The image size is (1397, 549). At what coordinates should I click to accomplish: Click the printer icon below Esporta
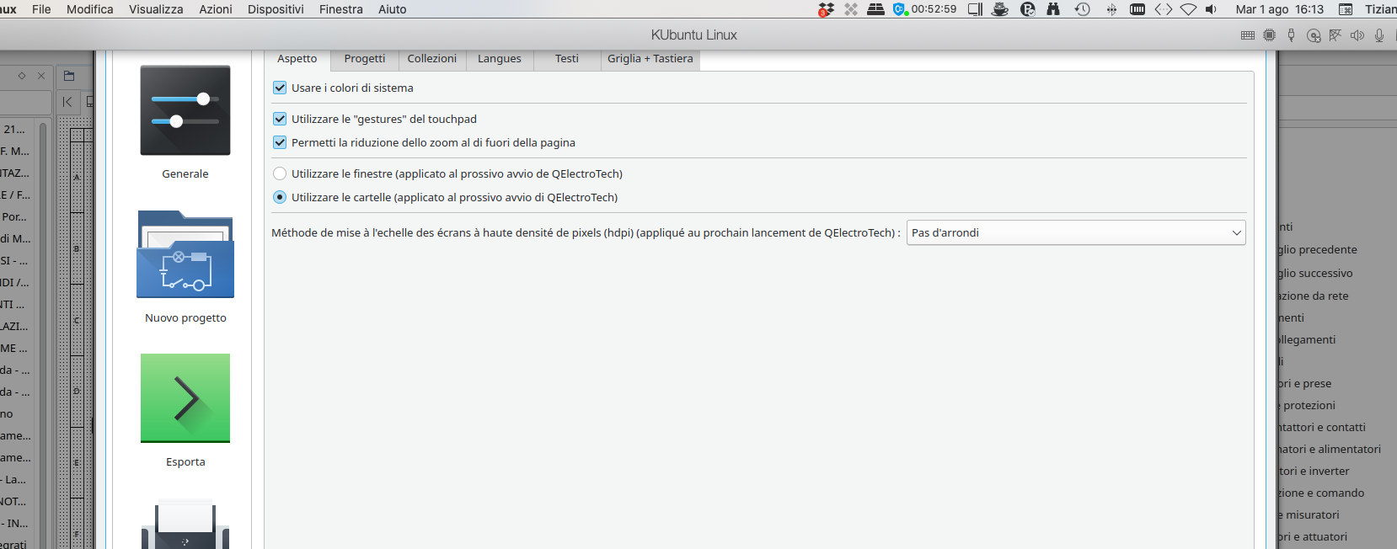[x=185, y=525]
